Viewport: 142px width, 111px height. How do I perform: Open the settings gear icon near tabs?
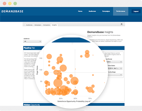tap(122, 24)
